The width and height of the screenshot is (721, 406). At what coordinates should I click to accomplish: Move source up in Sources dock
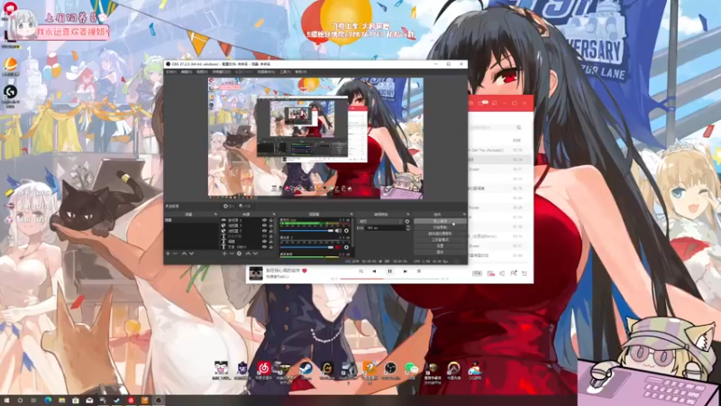[x=248, y=254]
